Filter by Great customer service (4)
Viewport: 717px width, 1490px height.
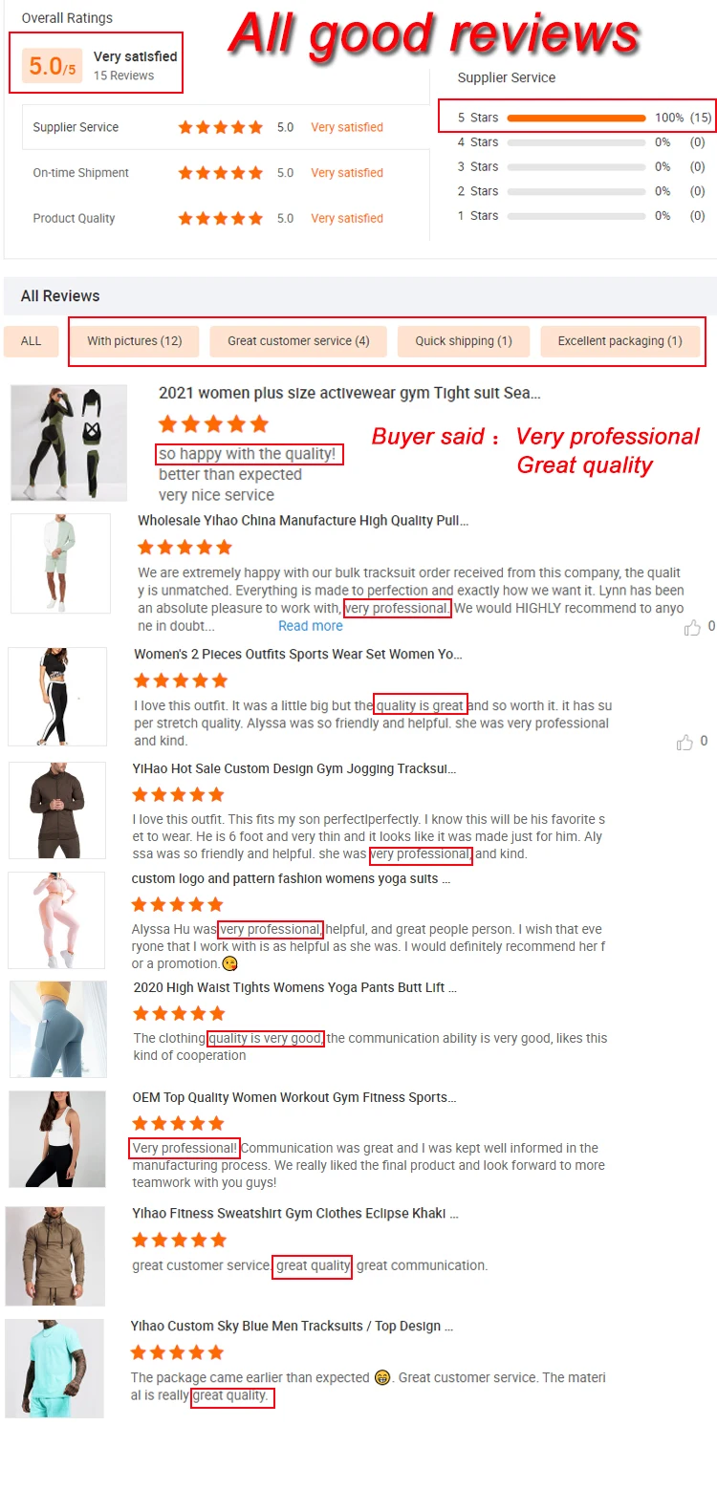[298, 341]
